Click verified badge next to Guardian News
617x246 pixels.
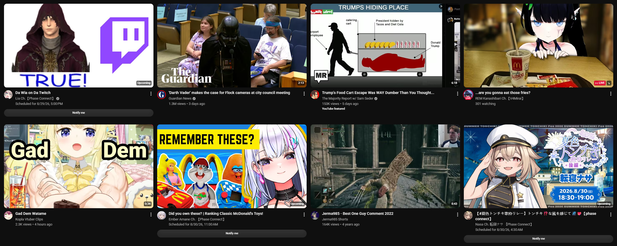click(x=194, y=99)
